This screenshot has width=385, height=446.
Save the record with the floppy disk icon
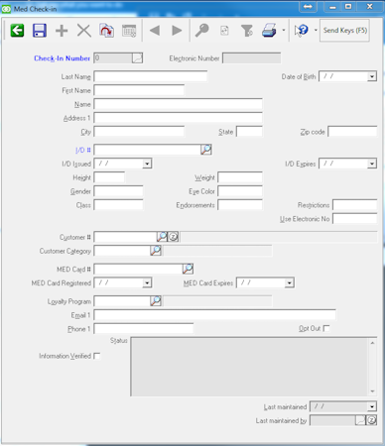pyautogui.click(x=40, y=31)
